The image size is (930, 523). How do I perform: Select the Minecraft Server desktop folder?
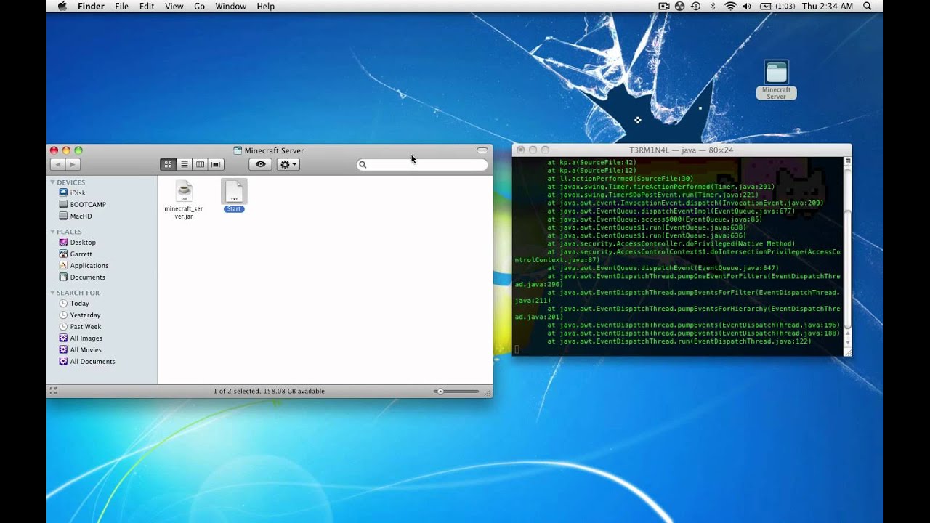(776, 80)
